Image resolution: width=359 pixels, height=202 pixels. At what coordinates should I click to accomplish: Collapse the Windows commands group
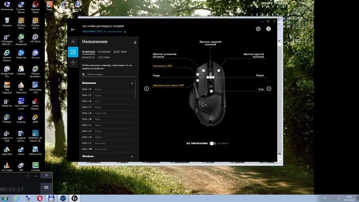pyautogui.click(x=132, y=157)
